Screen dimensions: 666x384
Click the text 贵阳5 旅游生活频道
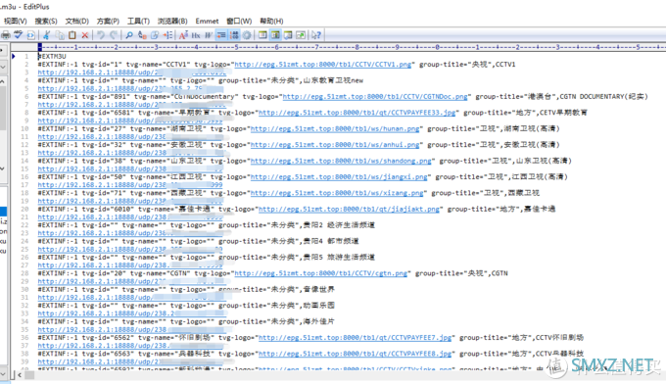click(x=339, y=258)
